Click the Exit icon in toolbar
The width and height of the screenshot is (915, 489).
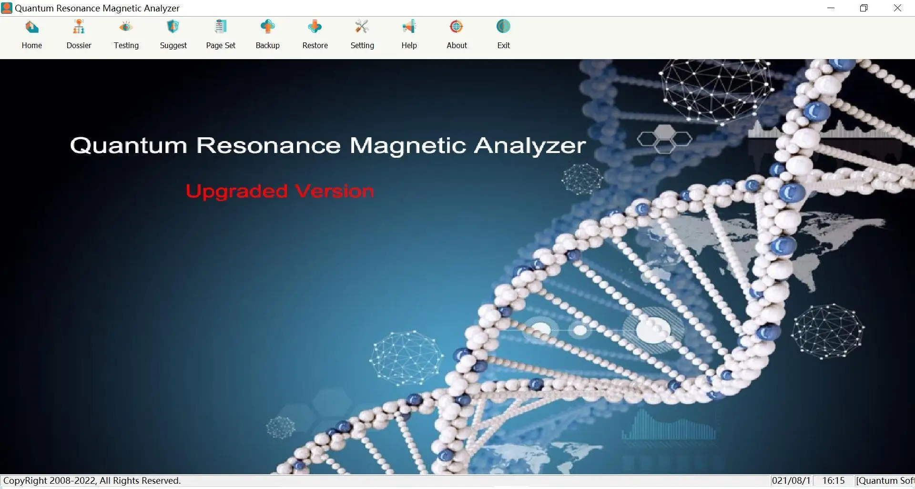coord(503,27)
